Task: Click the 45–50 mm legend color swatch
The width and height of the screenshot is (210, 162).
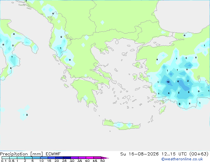Action: [97, 158]
